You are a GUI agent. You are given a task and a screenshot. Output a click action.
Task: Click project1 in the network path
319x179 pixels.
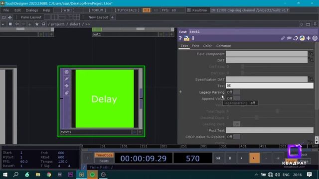(58, 24)
